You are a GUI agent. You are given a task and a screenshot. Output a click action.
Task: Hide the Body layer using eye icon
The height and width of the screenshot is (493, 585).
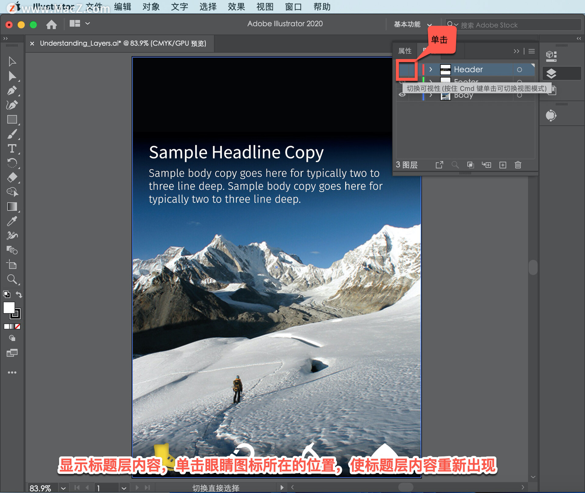click(x=402, y=95)
